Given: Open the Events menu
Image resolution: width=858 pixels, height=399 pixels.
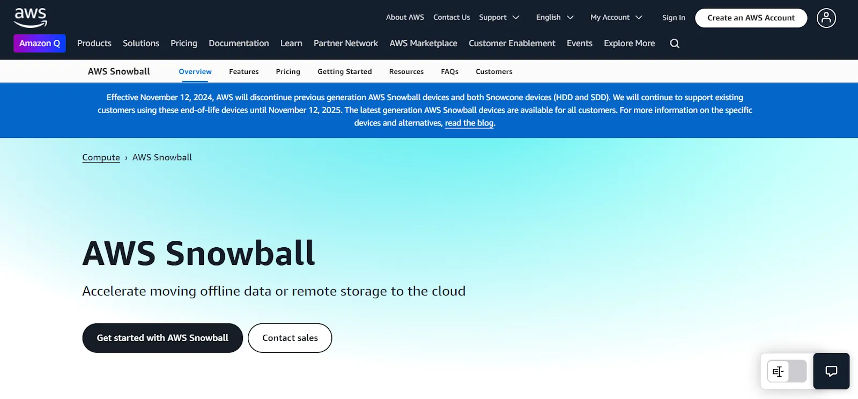Looking at the screenshot, I should pyautogui.click(x=580, y=43).
